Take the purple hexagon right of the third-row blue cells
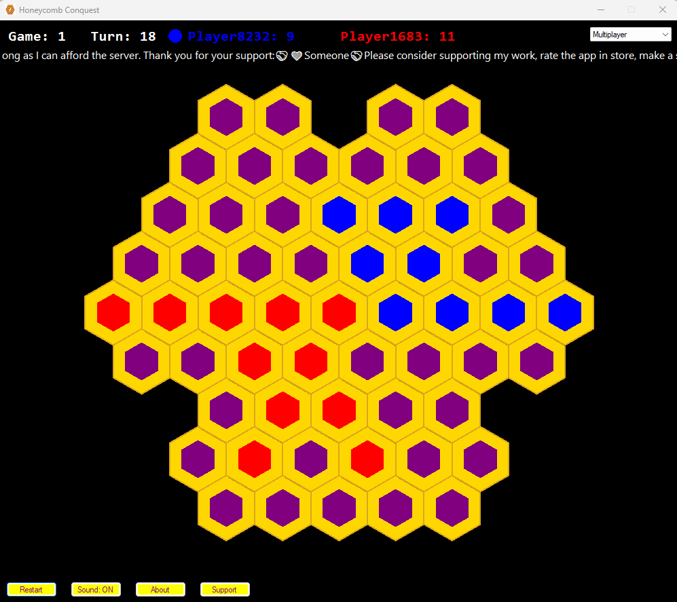The width and height of the screenshot is (677, 602). 509,214
